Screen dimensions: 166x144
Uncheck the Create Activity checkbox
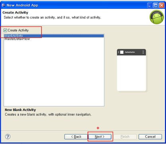(5, 30)
